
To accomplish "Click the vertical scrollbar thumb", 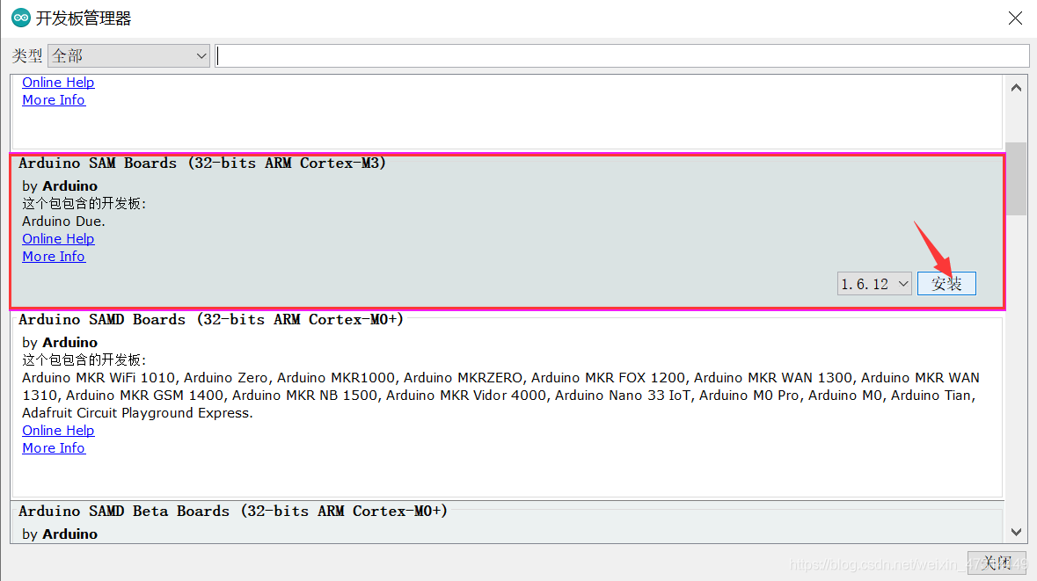I will pos(1017,178).
